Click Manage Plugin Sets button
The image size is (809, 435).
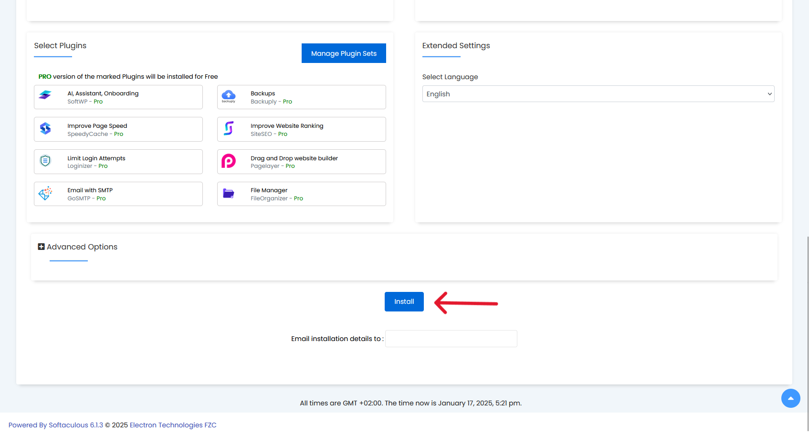344,53
